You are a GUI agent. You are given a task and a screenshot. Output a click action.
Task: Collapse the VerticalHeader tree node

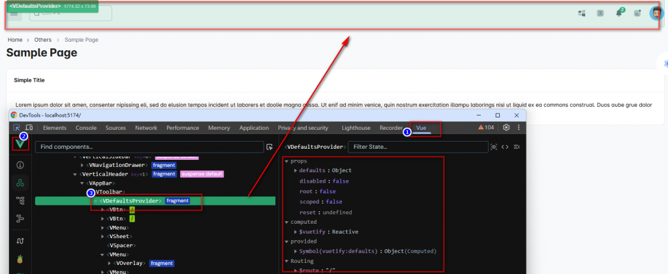tap(75, 174)
